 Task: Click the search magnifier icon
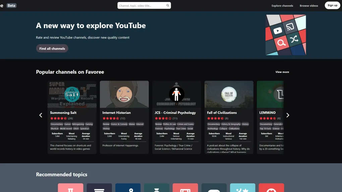[168, 6]
